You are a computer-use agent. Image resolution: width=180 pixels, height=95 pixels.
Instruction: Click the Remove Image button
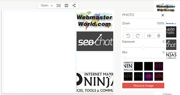click(143, 86)
